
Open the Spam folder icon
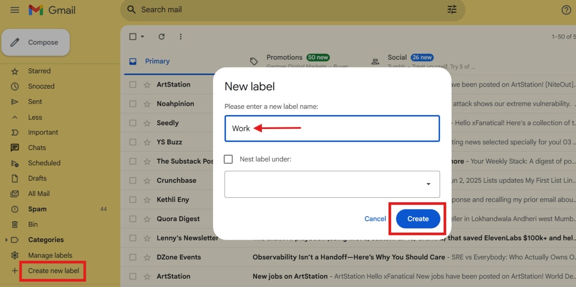[14, 209]
